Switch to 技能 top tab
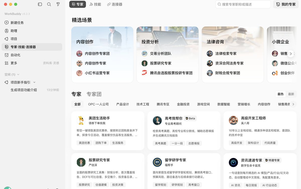Screen dimensions: 301x189 pyautogui.click(x=95, y=4)
